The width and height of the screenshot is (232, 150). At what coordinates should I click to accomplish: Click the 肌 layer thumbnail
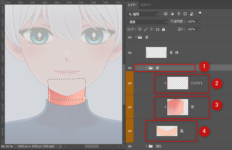pos(167,131)
